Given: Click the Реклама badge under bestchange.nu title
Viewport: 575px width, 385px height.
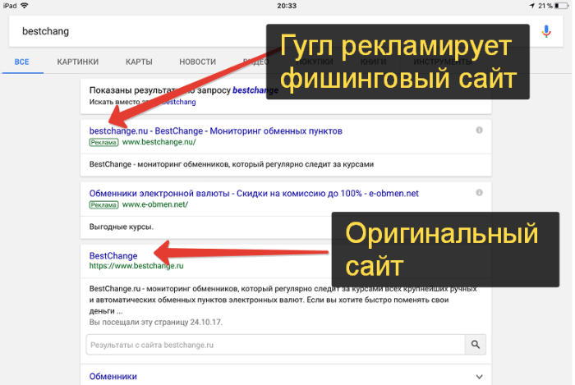Looking at the screenshot, I should click(x=103, y=142).
